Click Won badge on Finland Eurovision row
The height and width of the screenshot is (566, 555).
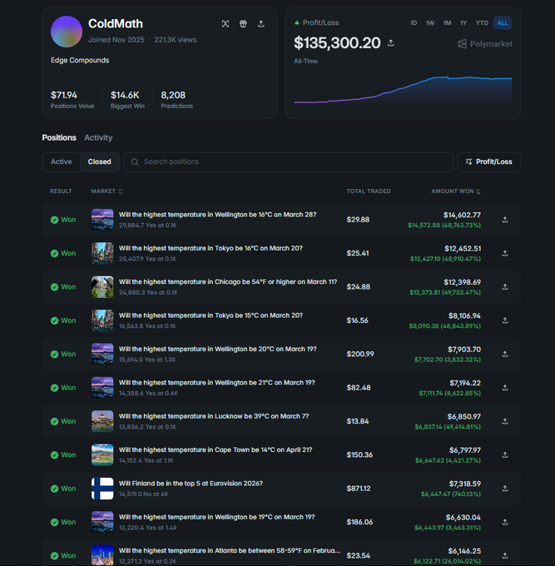[63, 489]
